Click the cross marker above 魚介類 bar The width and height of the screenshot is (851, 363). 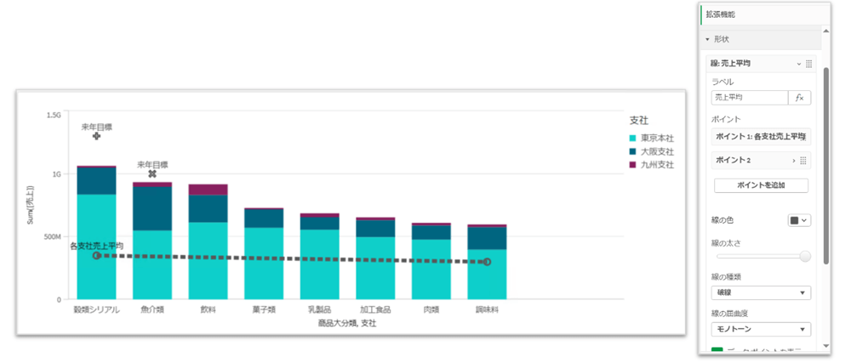click(152, 174)
